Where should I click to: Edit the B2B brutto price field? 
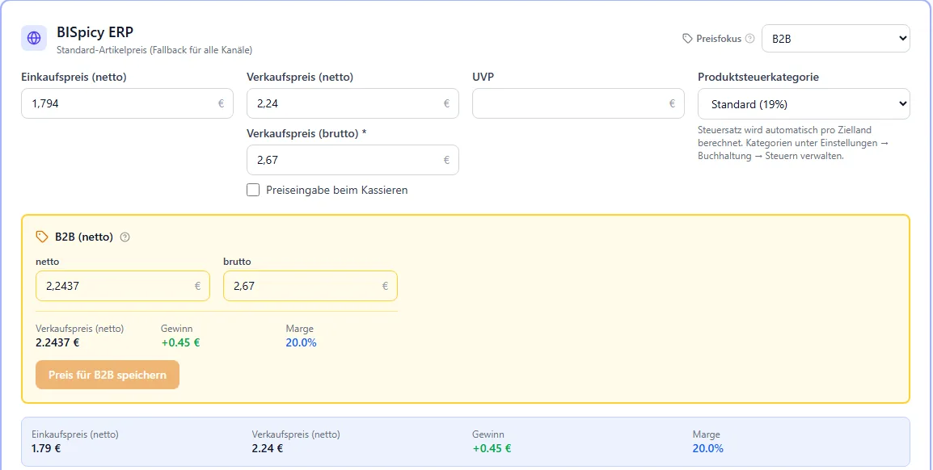tap(310, 286)
